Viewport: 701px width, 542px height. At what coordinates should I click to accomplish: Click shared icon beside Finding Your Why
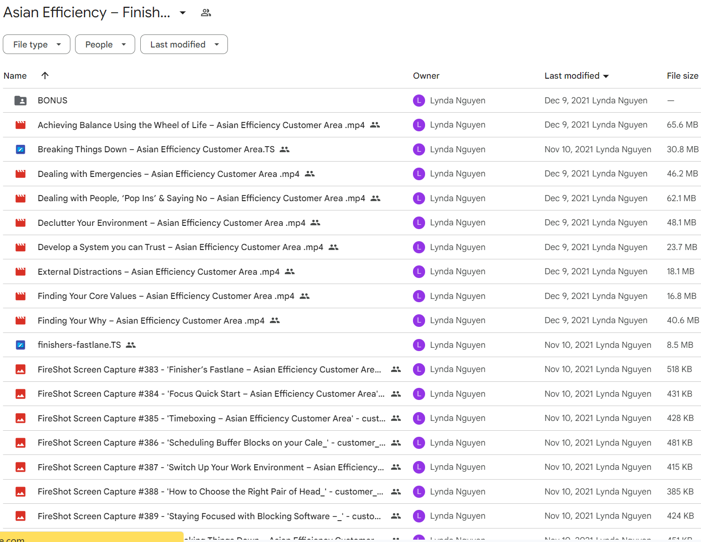(x=275, y=320)
